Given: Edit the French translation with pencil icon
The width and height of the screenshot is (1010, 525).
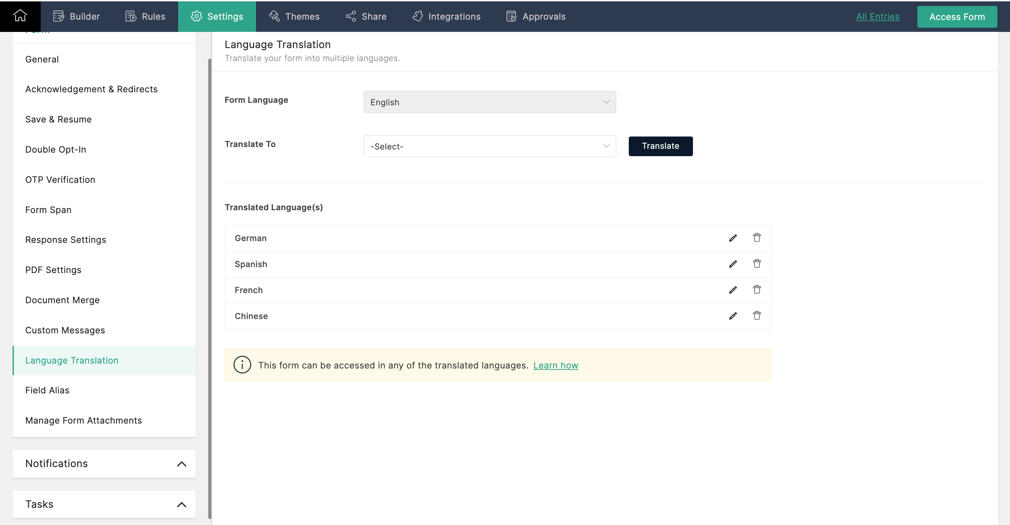Looking at the screenshot, I should point(732,290).
